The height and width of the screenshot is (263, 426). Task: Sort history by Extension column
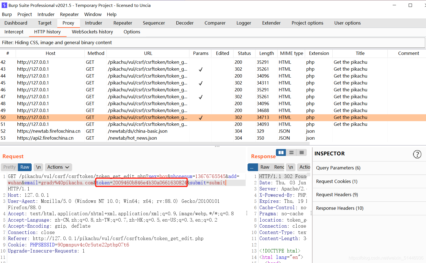pos(319,53)
